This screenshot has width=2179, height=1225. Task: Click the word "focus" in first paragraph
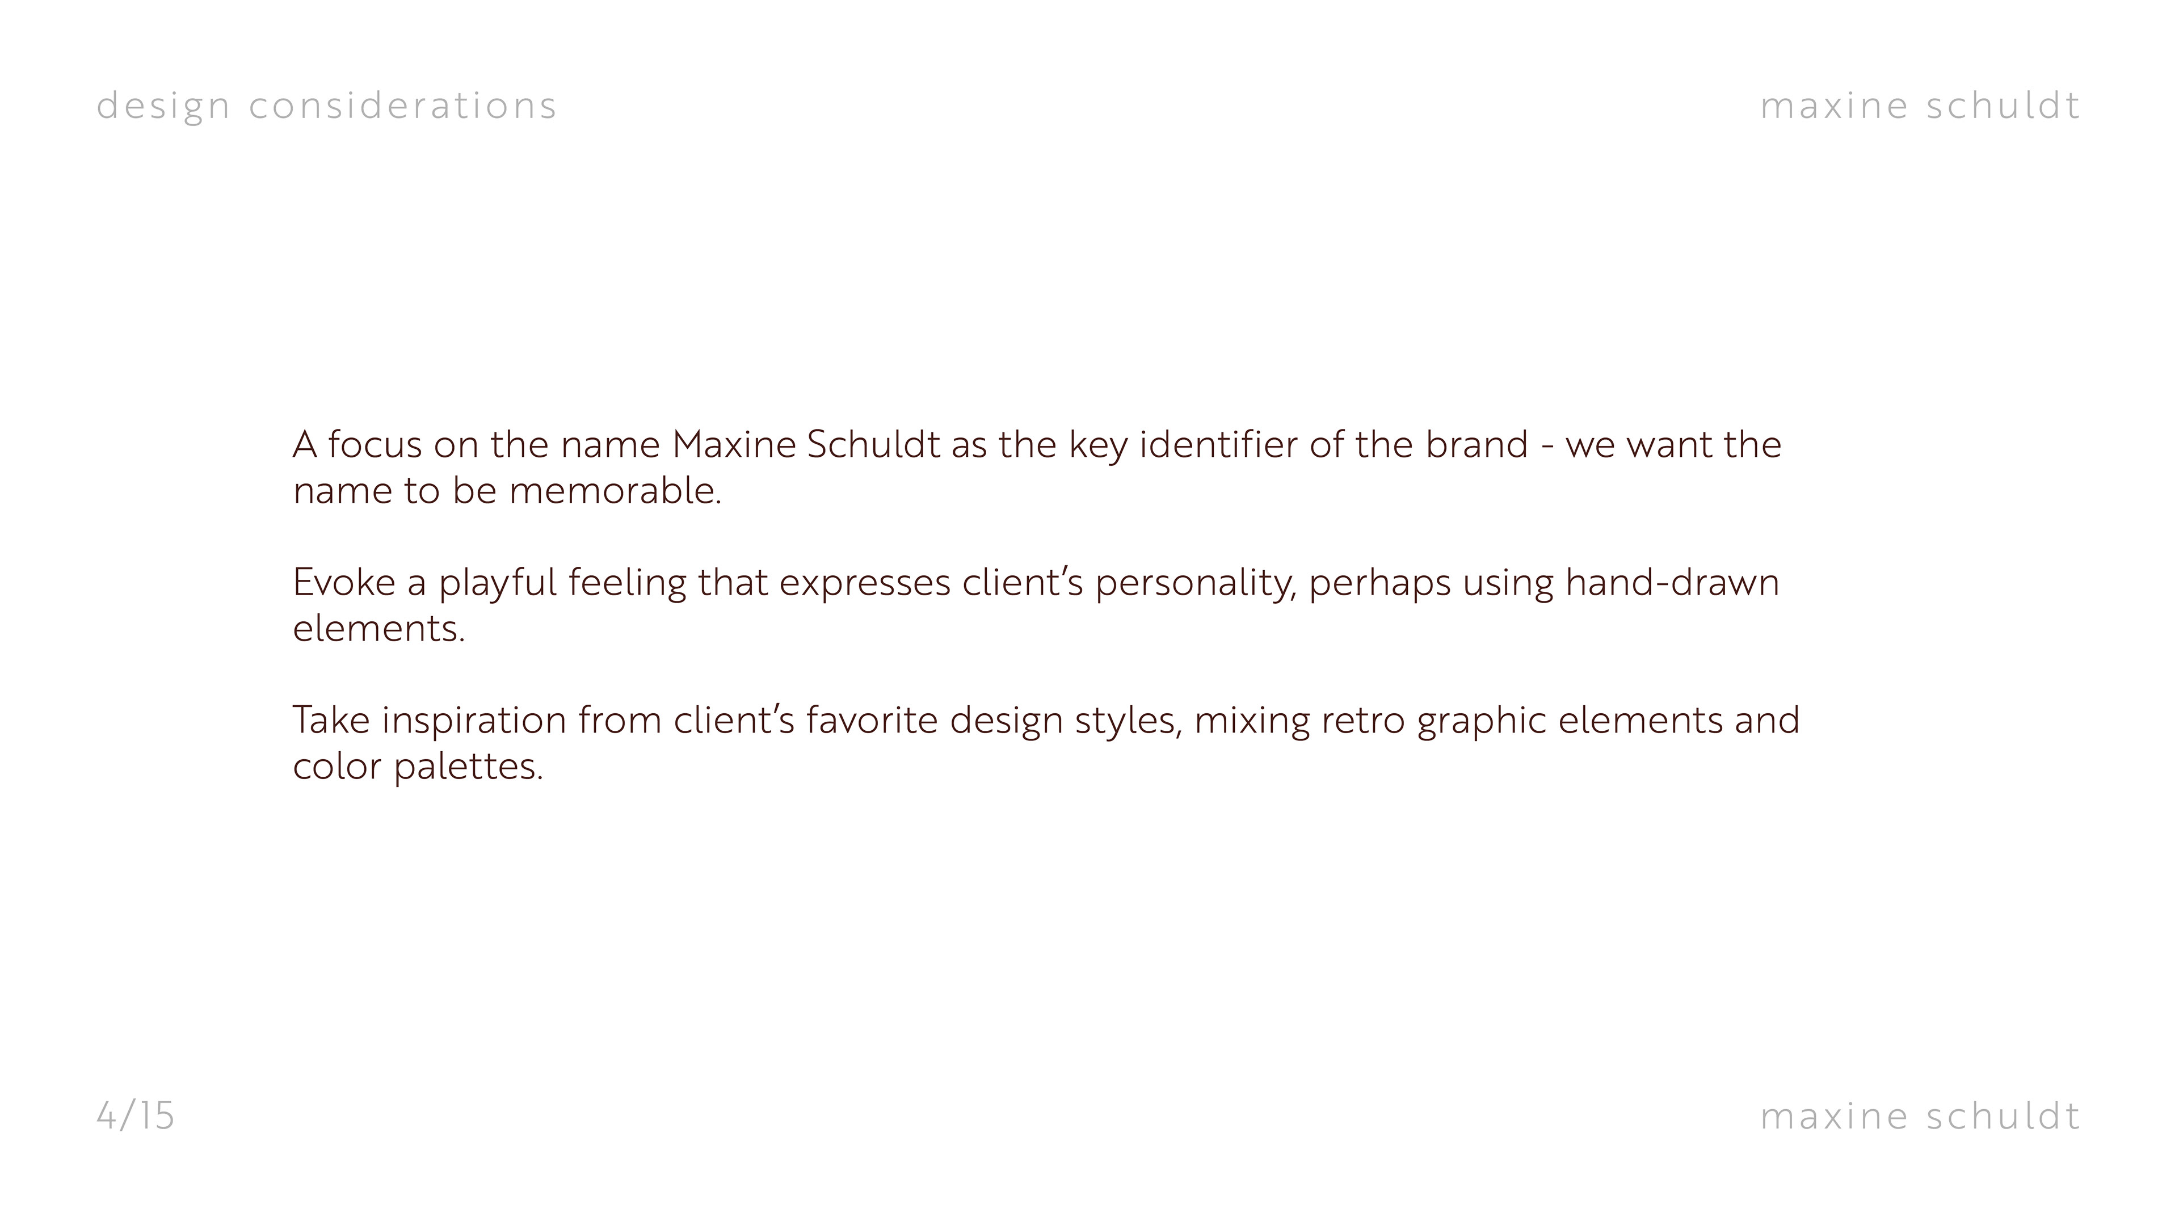point(375,445)
